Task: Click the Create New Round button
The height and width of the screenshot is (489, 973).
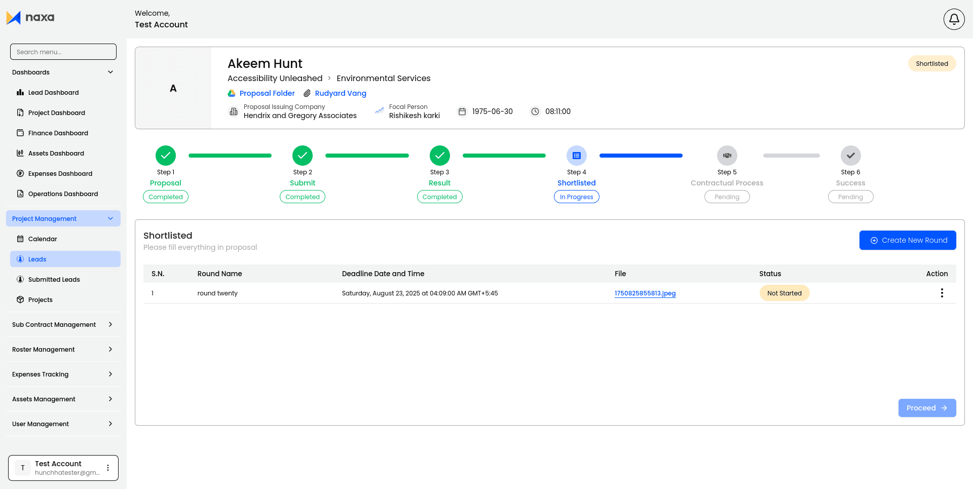Action: click(x=908, y=240)
